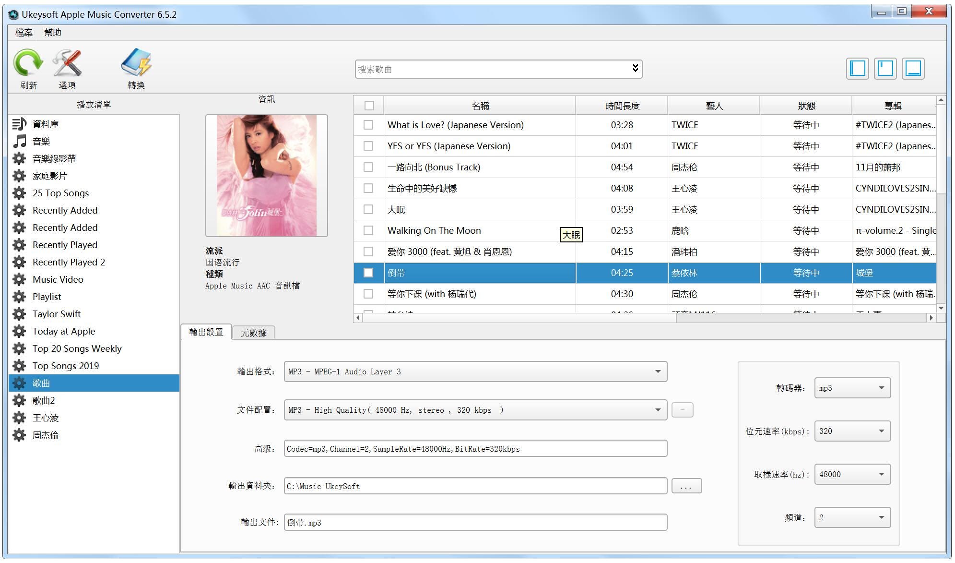The width and height of the screenshot is (955, 563).
Task: Click gear icon beside 歌曲2
Action: coord(19,401)
